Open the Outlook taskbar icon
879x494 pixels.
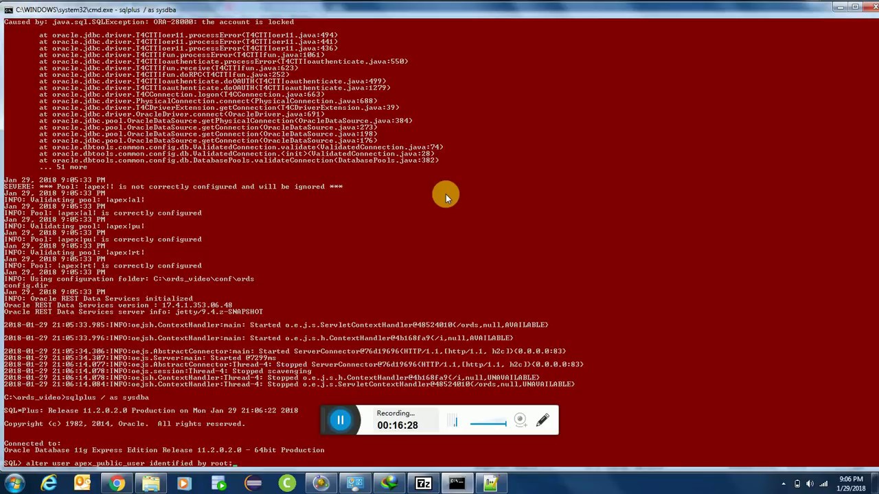coord(83,484)
